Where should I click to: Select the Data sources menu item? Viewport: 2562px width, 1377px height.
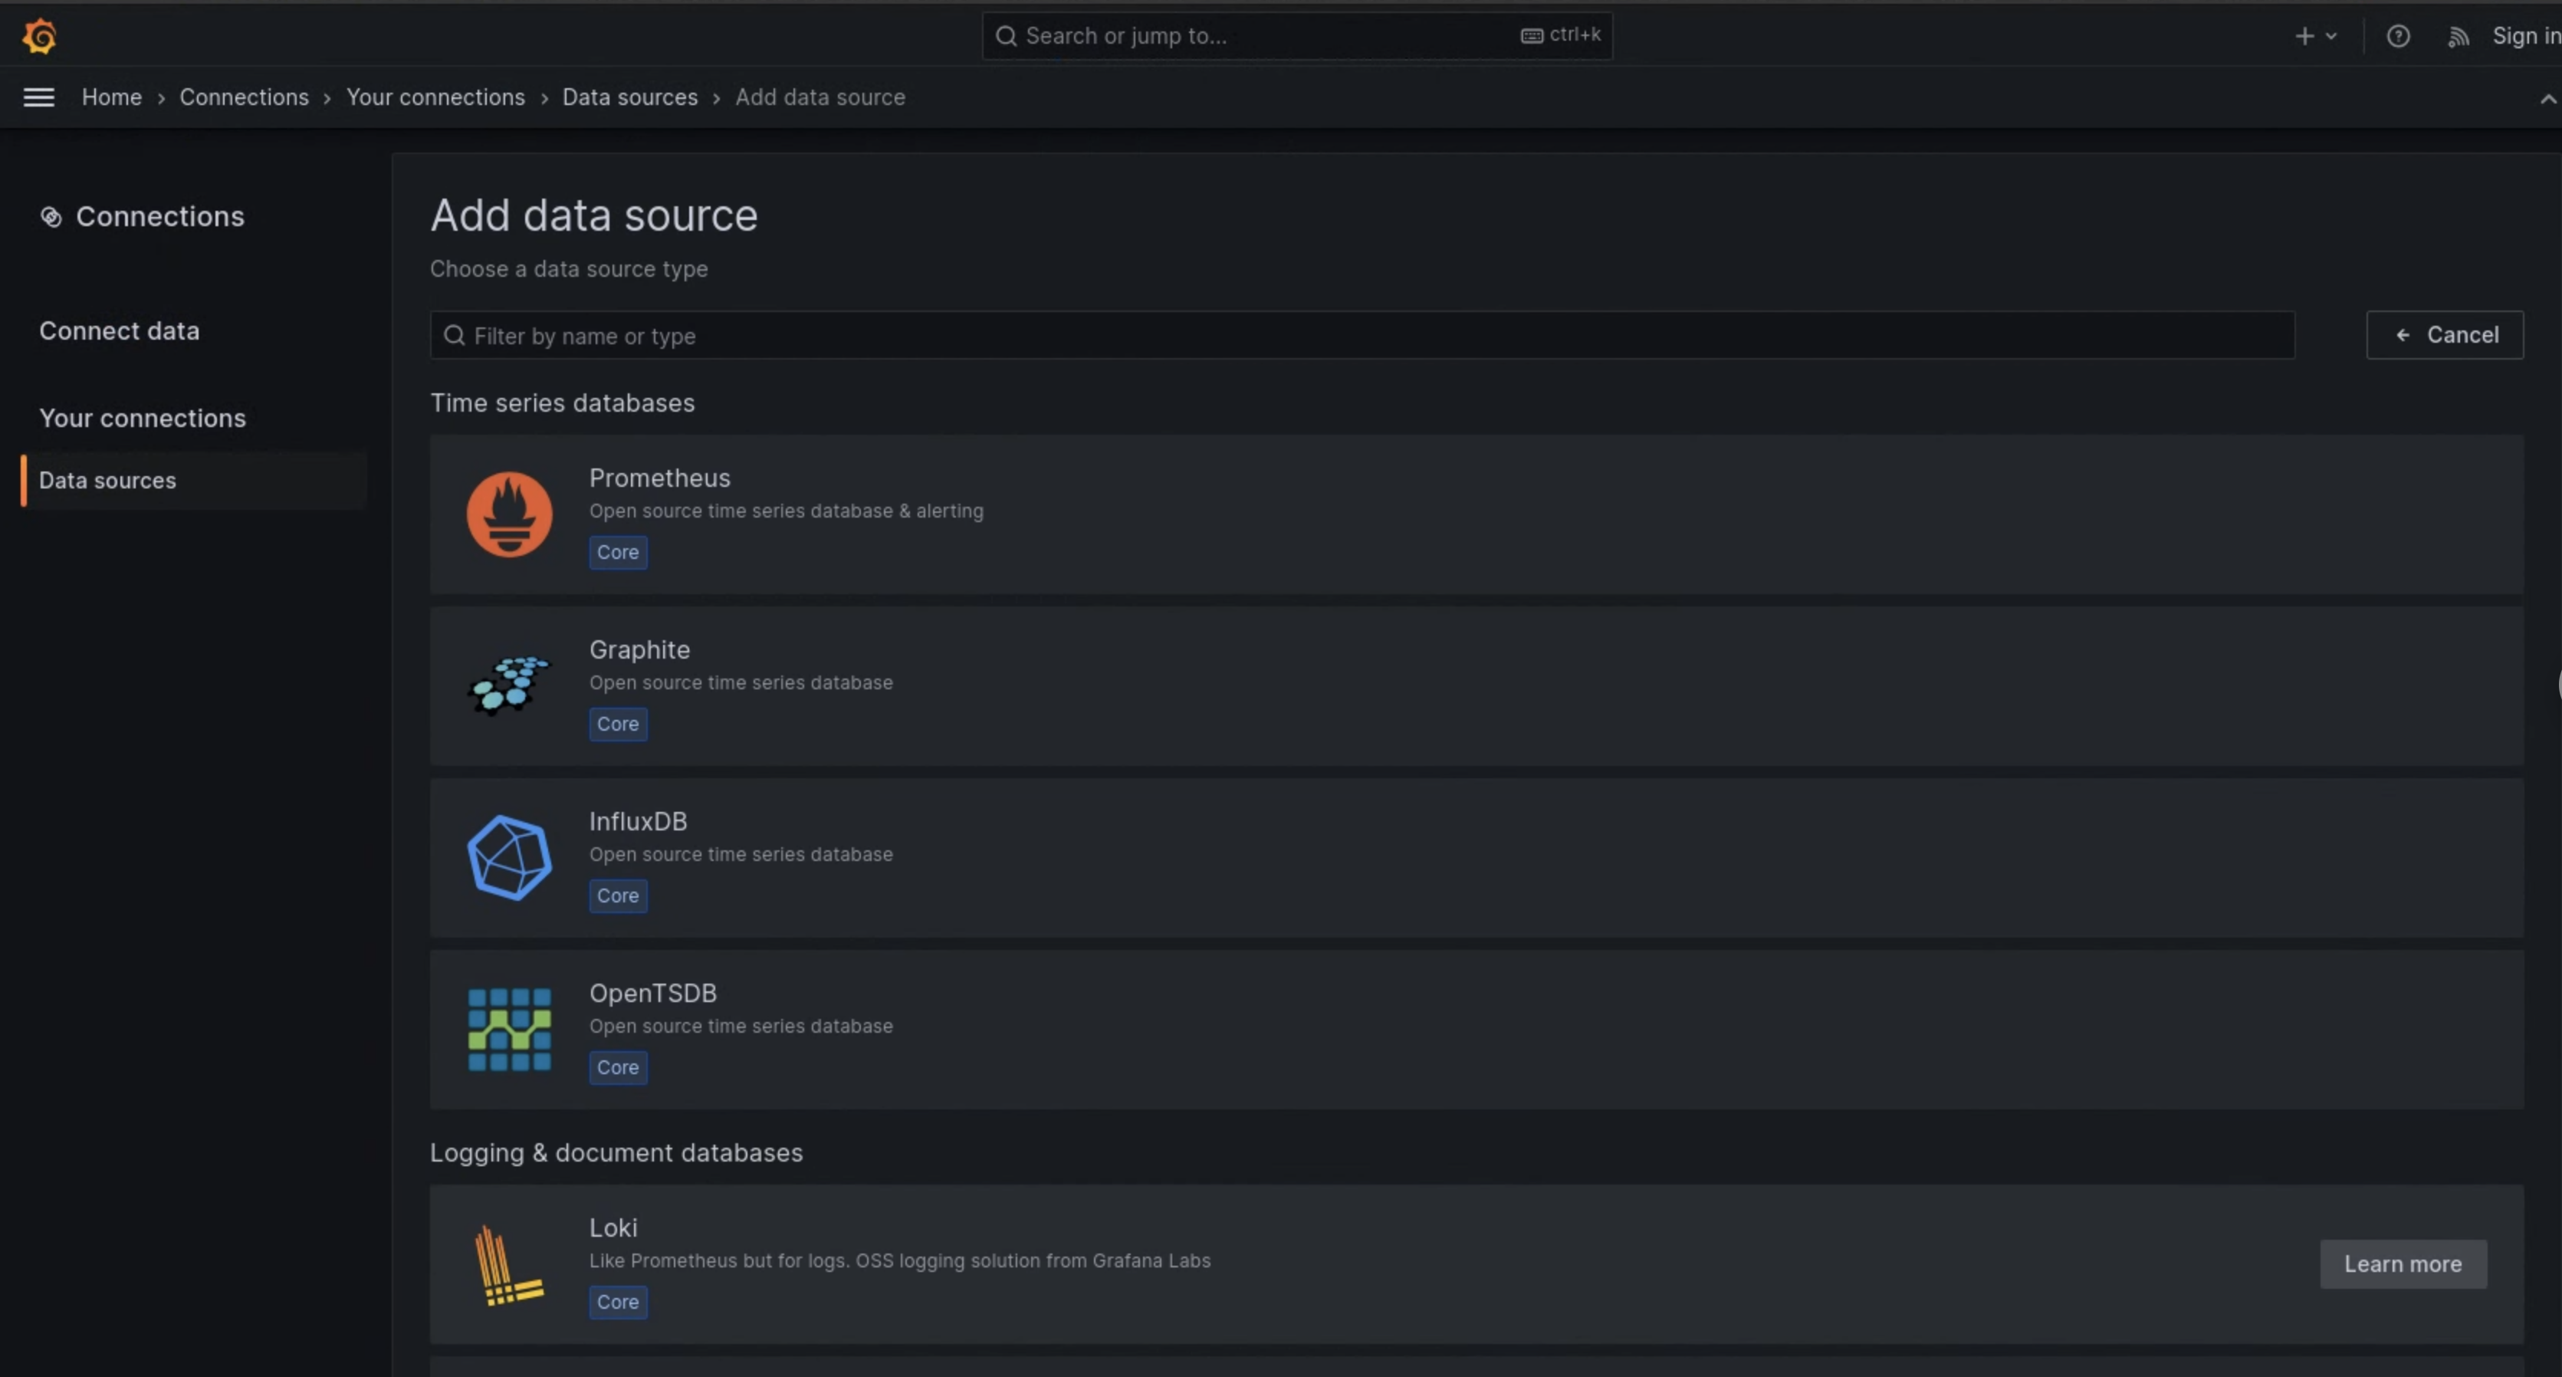[x=107, y=480]
